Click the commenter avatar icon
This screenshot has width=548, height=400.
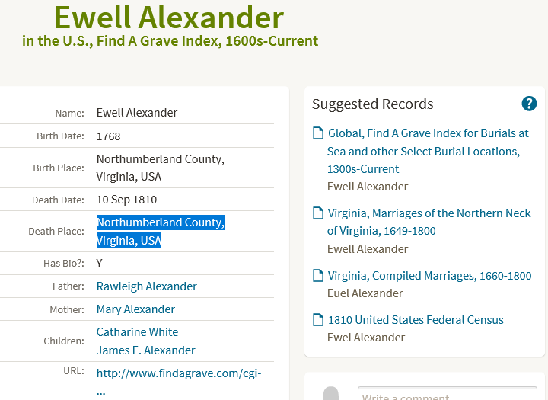pos(330,393)
